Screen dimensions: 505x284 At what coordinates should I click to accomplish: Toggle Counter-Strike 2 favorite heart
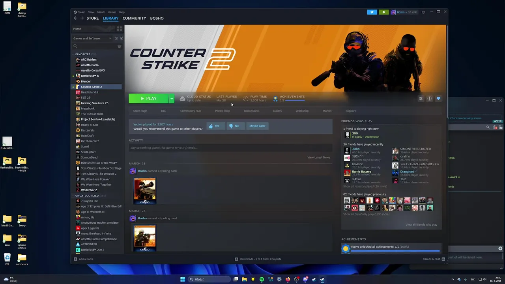(x=438, y=99)
